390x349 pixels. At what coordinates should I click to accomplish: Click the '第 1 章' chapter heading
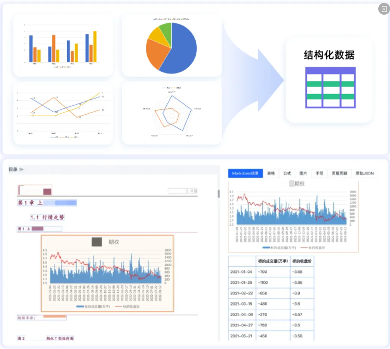pos(47,203)
